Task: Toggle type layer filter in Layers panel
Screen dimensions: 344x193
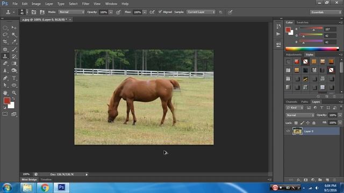Action: coord(321,108)
